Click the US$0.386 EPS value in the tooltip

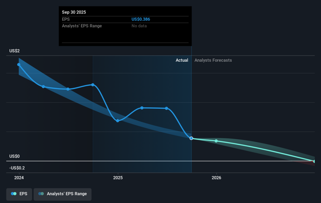click(x=143, y=19)
